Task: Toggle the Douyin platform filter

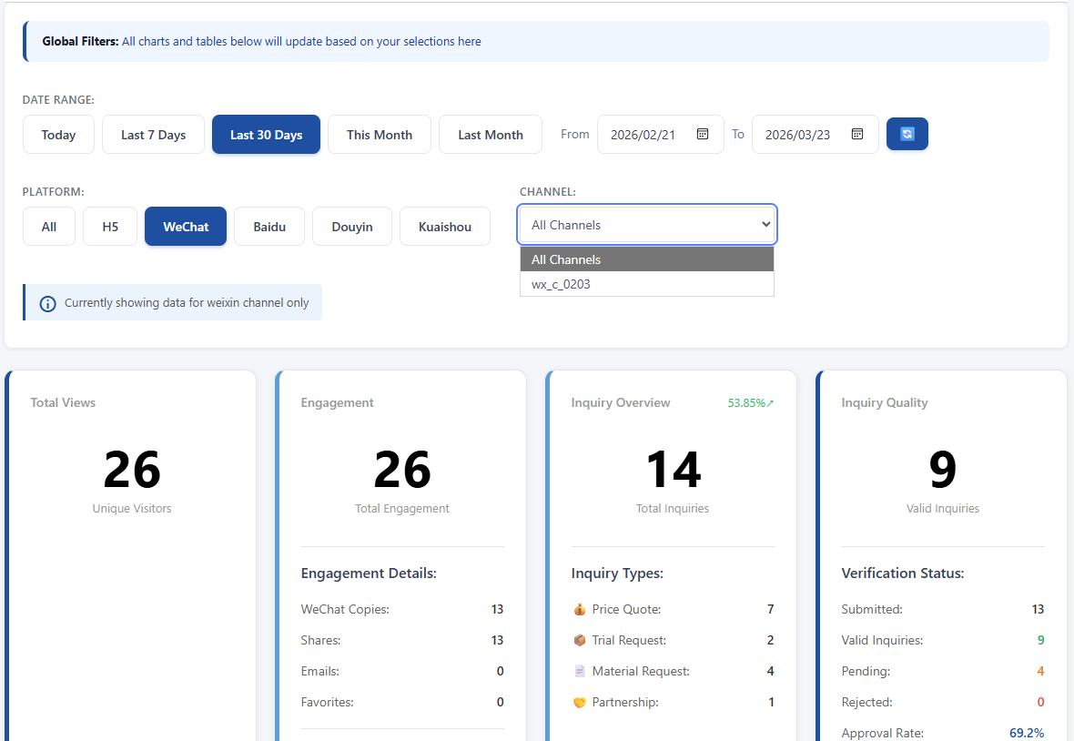Action: [352, 227]
